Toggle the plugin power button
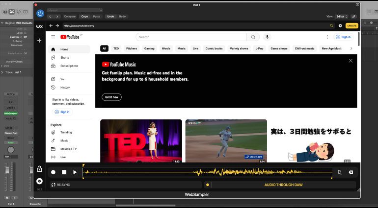The width and height of the screenshot is (378, 208). 40,13
